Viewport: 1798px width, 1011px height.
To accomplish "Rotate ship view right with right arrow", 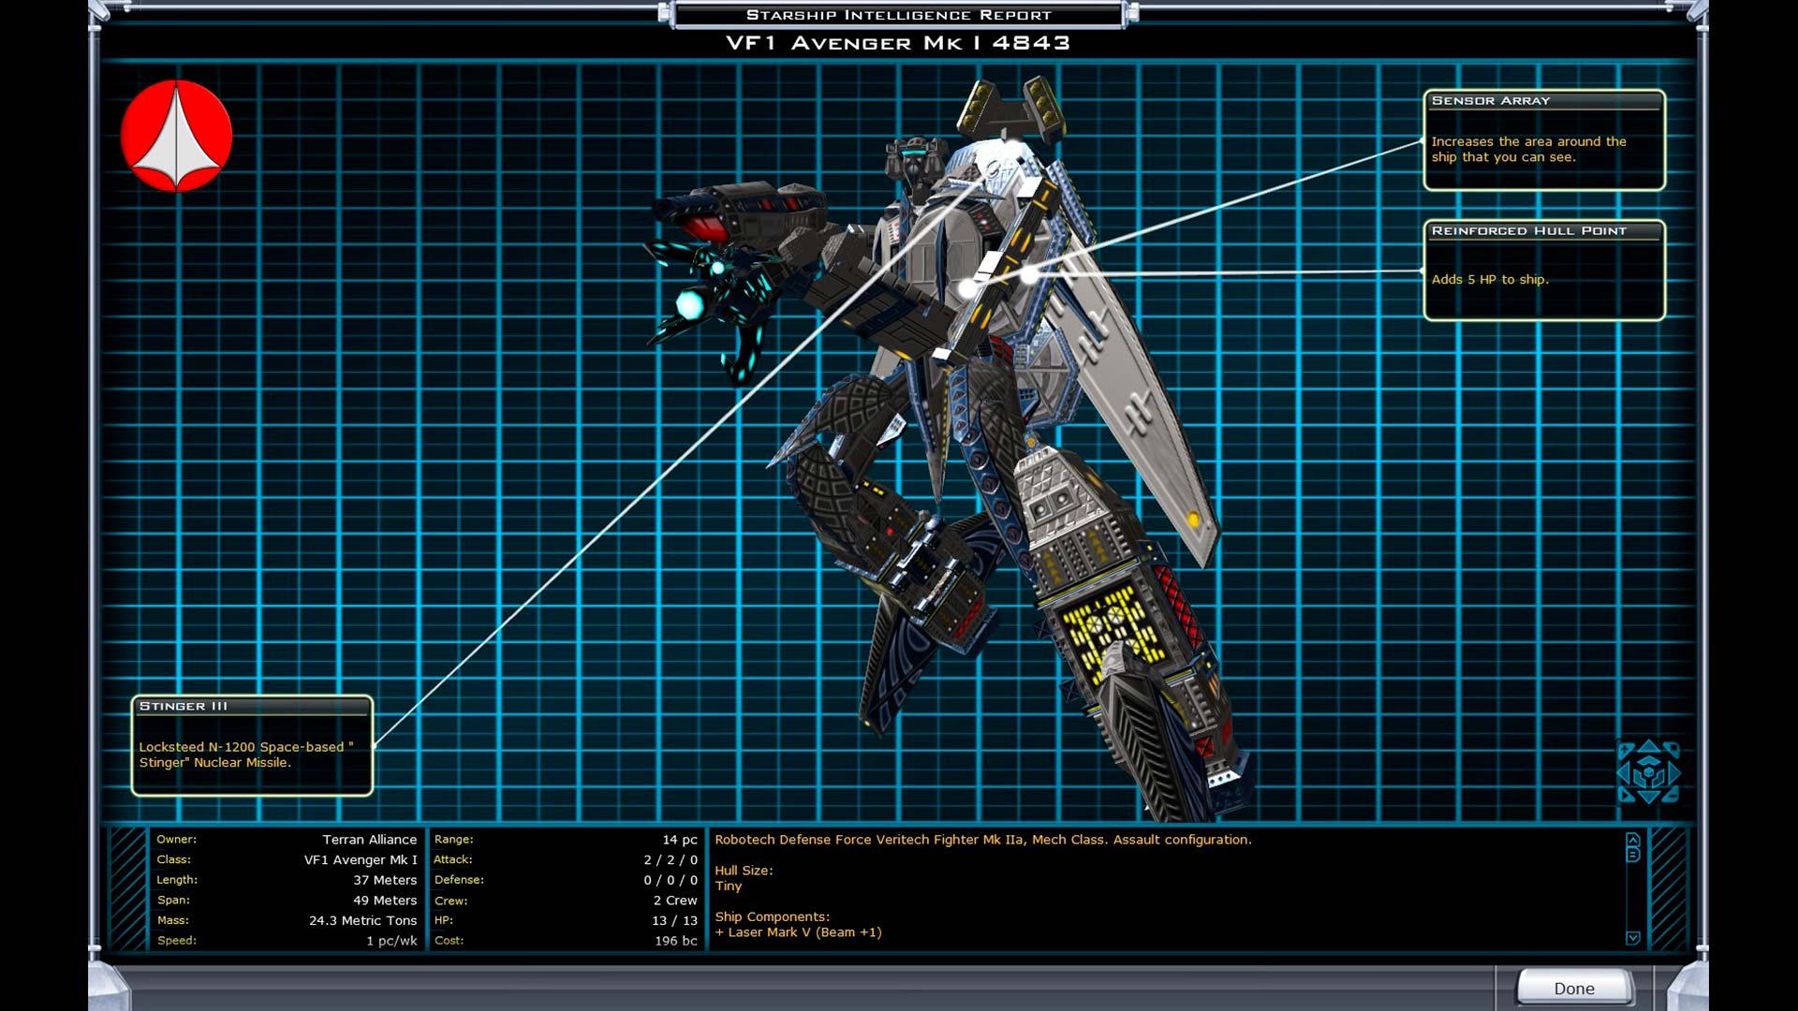I will [1673, 772].
